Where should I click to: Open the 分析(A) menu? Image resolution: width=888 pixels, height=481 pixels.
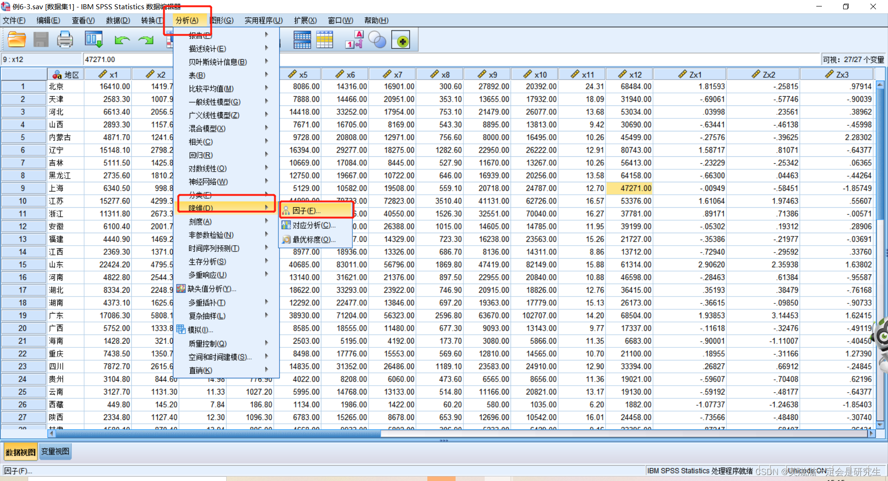coord(187,20)
